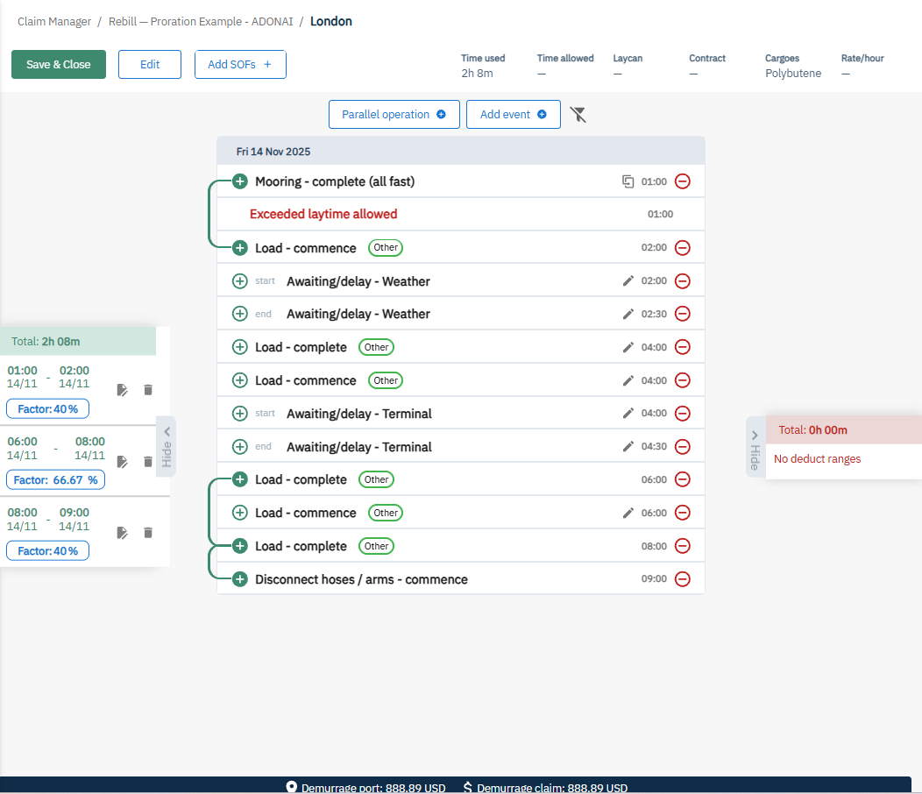Viewport: 922px width, 794px height.
Task: Open Factor 40% for 01:00 - 02:00 range
Action: click(47, 408)
